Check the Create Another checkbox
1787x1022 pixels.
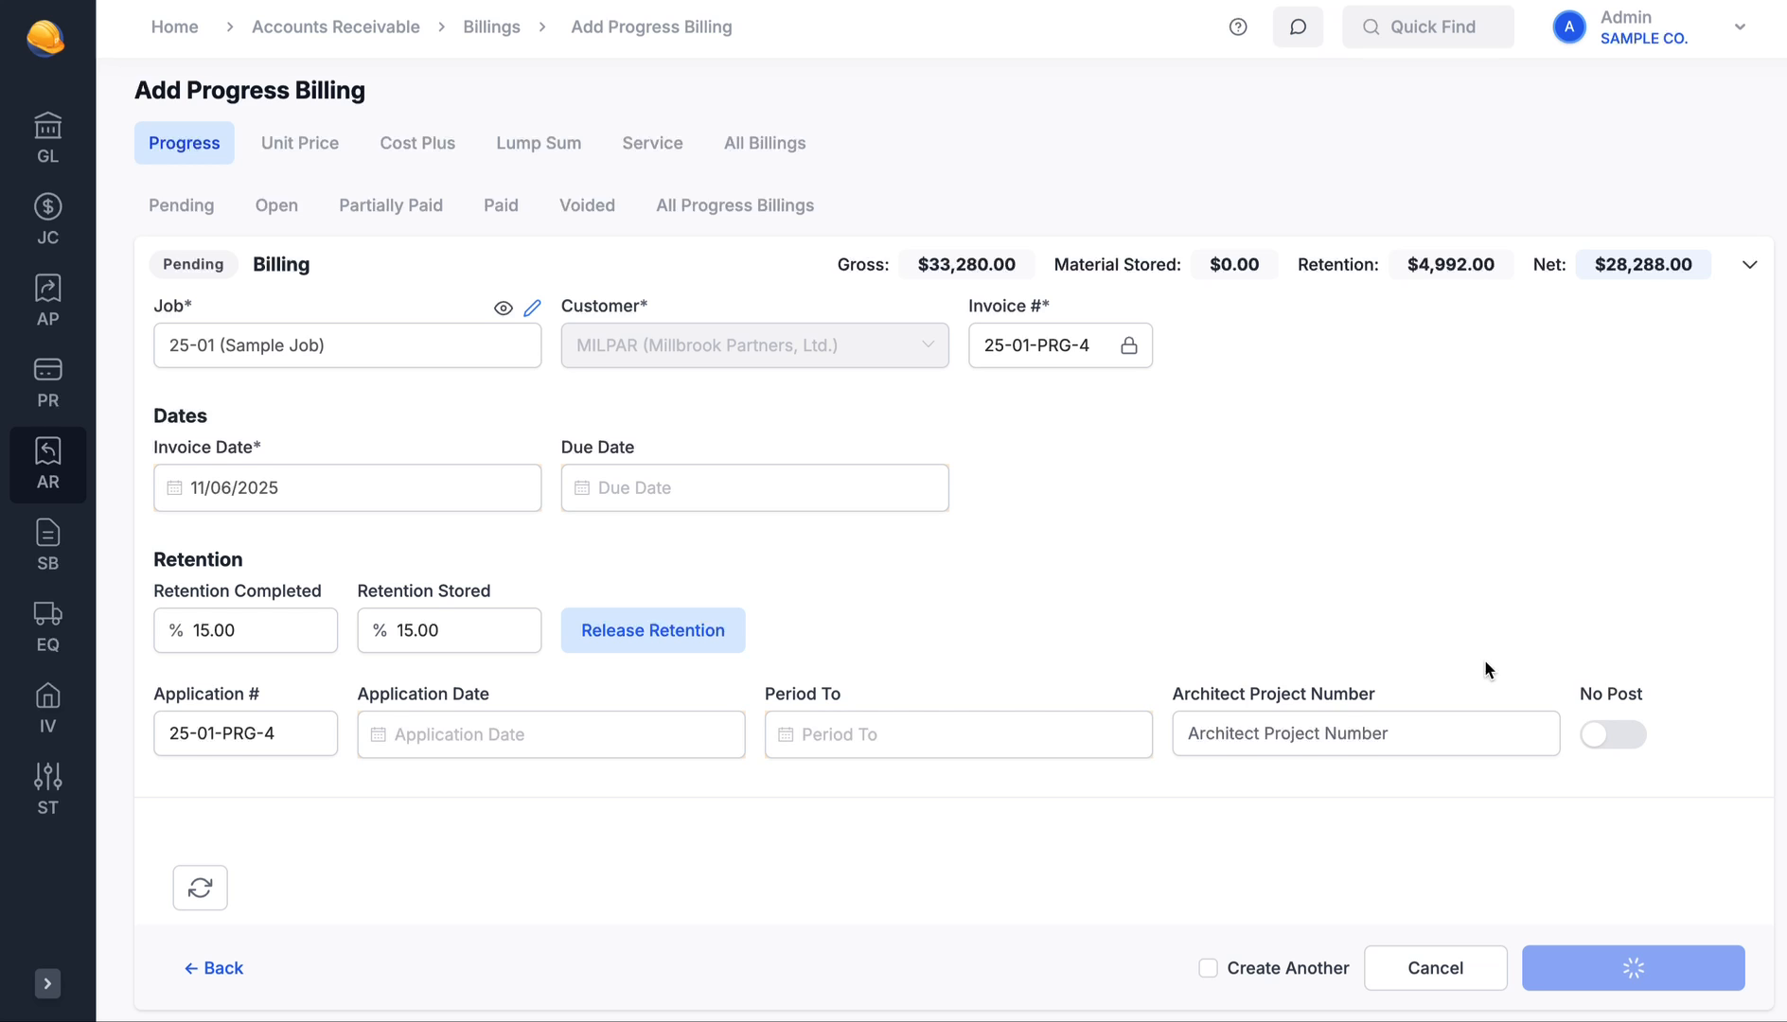point(1208,968)
